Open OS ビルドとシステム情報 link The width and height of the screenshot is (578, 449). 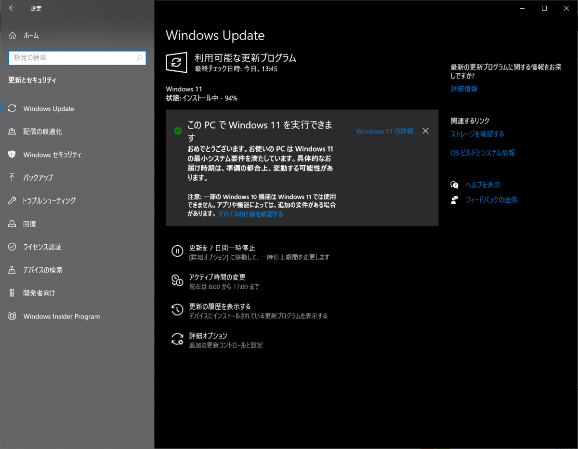click(483, 153)
